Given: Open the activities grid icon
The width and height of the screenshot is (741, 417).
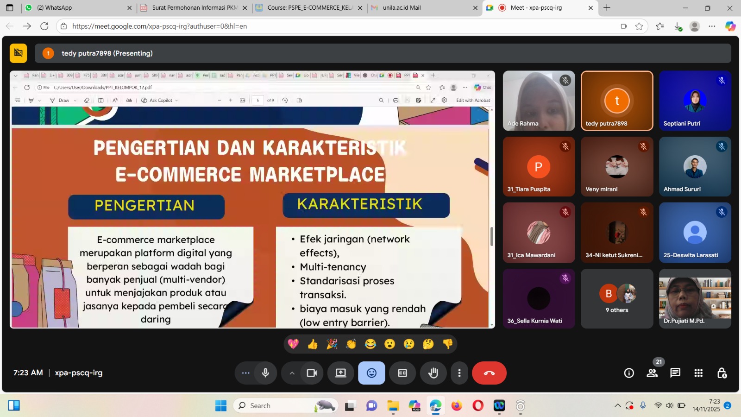Looking at the screenshot, I should (698, 373).
